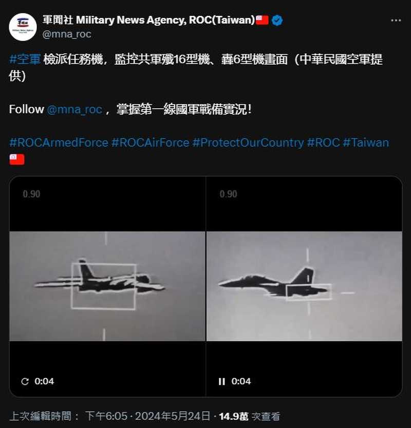Viewport: 411px width, 428px height.
Task: Pause the right video
Action: tap(221, 381)
